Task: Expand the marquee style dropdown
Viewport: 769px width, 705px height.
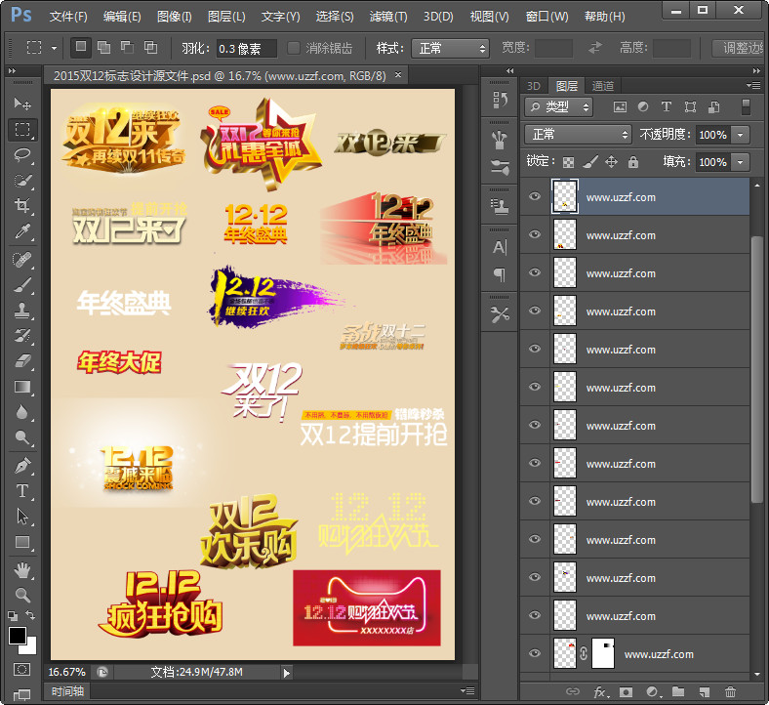Action: pos(450,48)
